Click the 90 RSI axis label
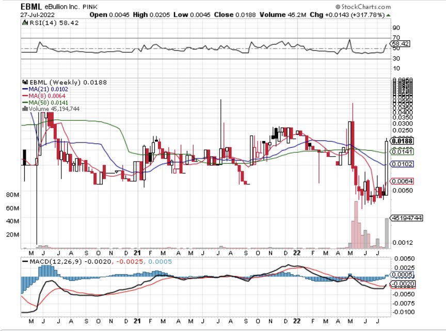446x331 pixels. [396, 28]
